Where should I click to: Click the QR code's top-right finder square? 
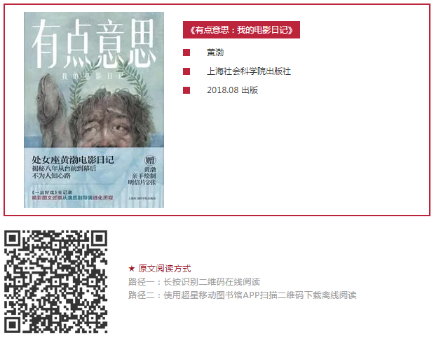[100, 238]
